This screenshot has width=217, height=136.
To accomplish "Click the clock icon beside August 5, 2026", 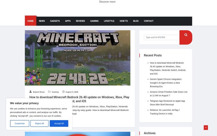I will [63, 92].
